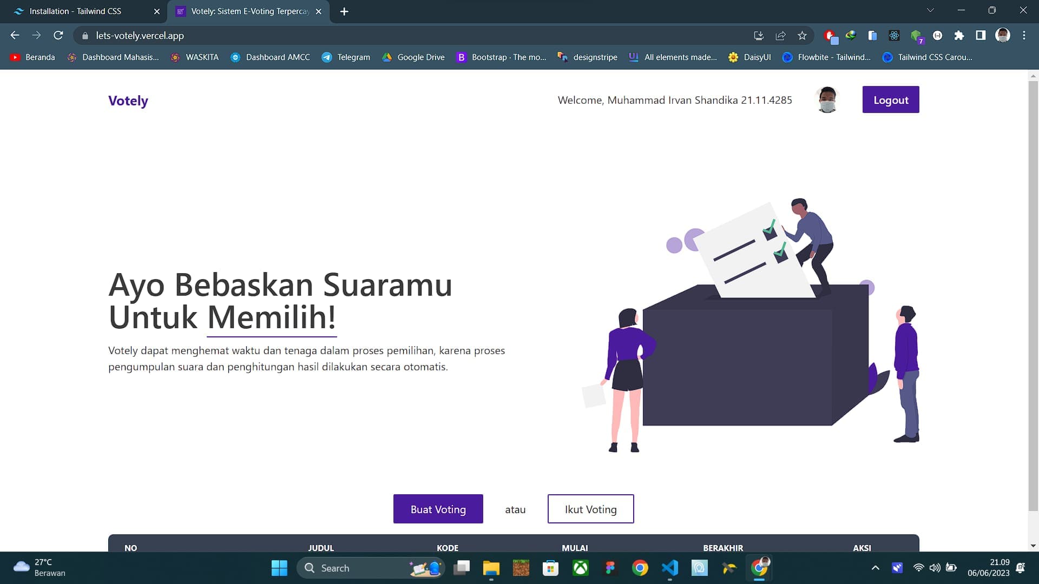The image size is (1039, 584).
Task: Show hidden system tray icons
Action: [875, 568]
